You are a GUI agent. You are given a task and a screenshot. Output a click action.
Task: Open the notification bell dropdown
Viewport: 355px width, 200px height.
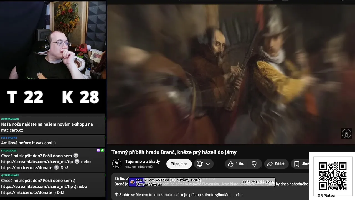[x=203, y=164]
